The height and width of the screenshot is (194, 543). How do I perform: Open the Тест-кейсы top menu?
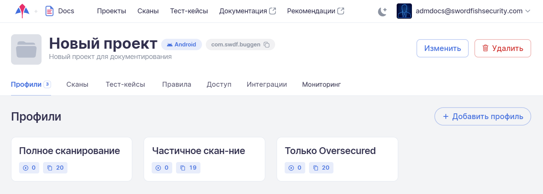(189, 11)
